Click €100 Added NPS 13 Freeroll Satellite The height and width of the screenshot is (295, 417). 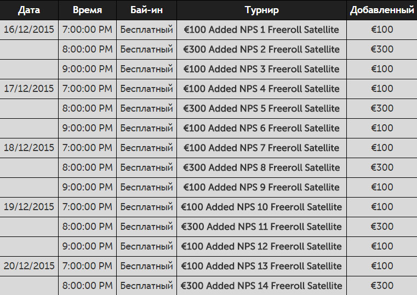pyautogui.click(x=261, y=266)
